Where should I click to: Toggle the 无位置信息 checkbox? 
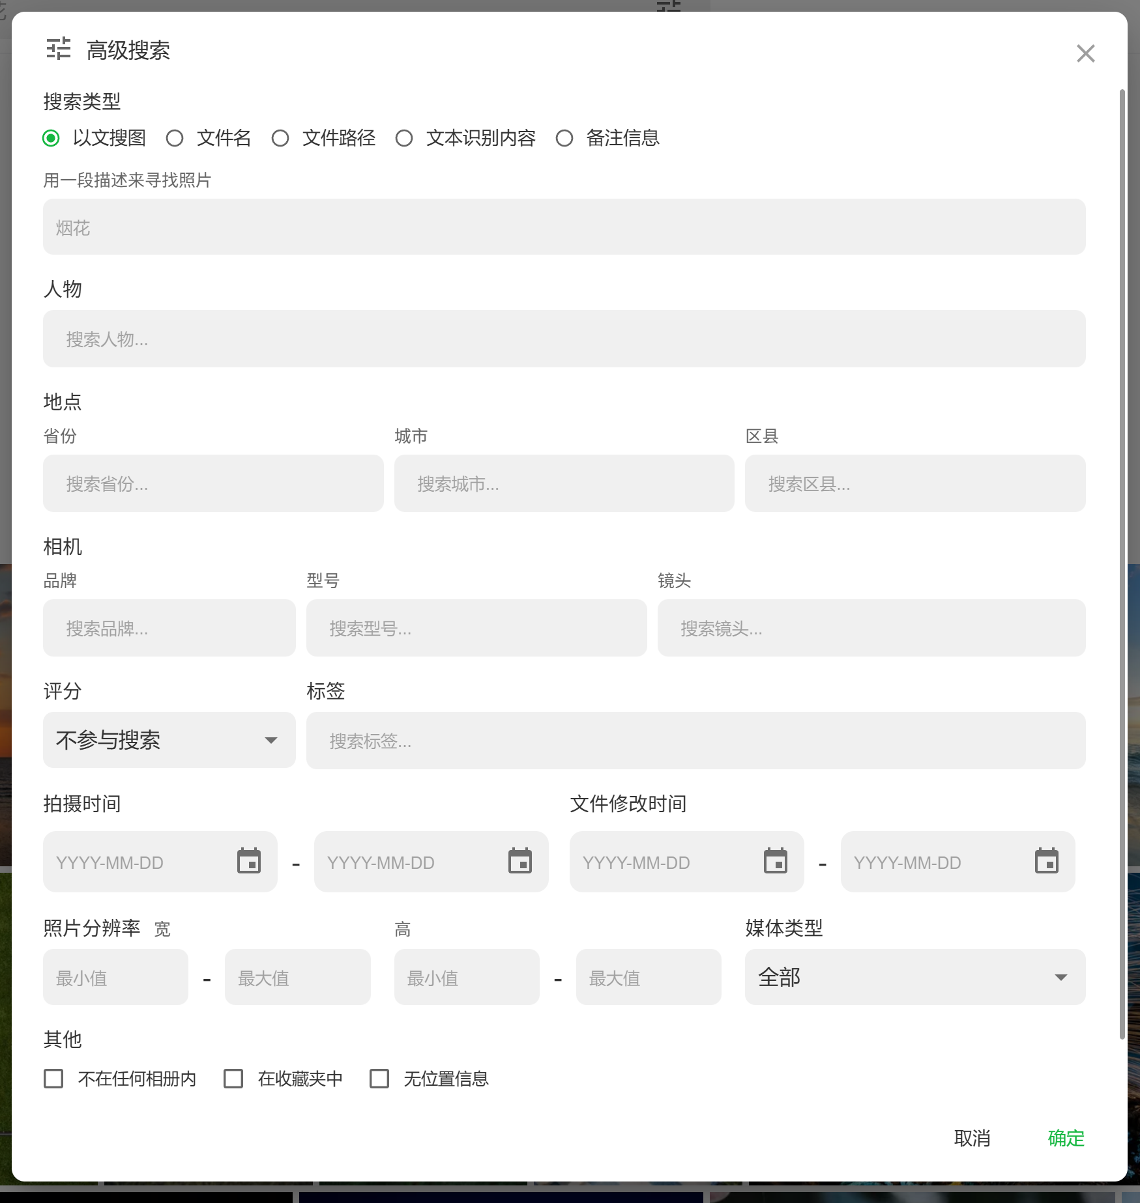click(379, 1079)
